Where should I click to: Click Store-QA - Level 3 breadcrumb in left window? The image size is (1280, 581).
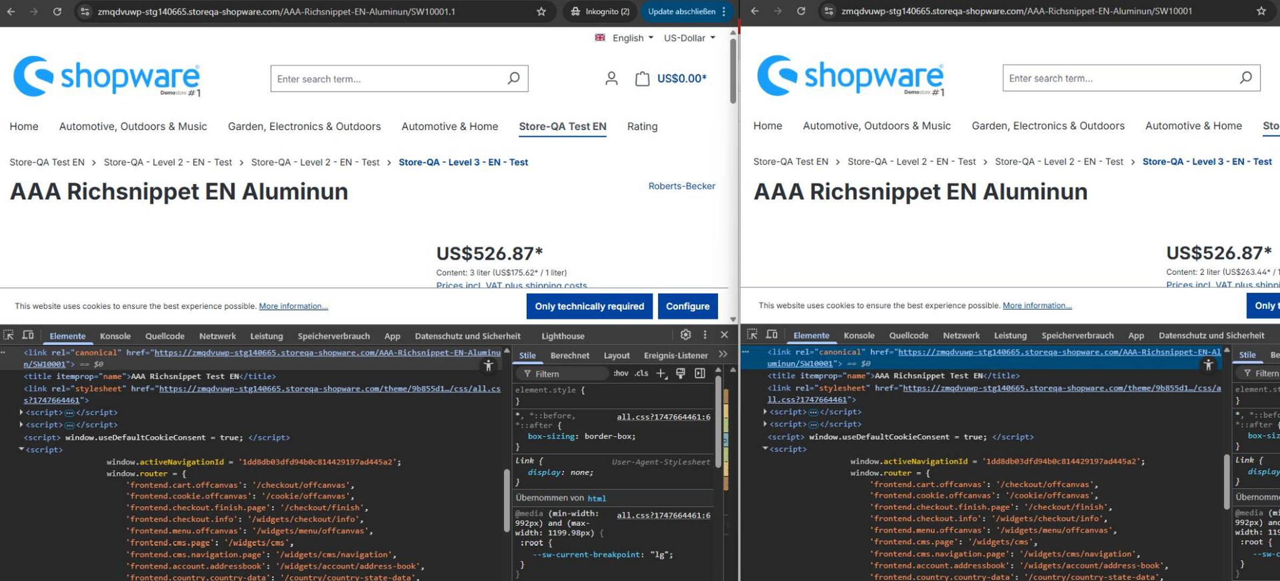[x=463, y=162]
